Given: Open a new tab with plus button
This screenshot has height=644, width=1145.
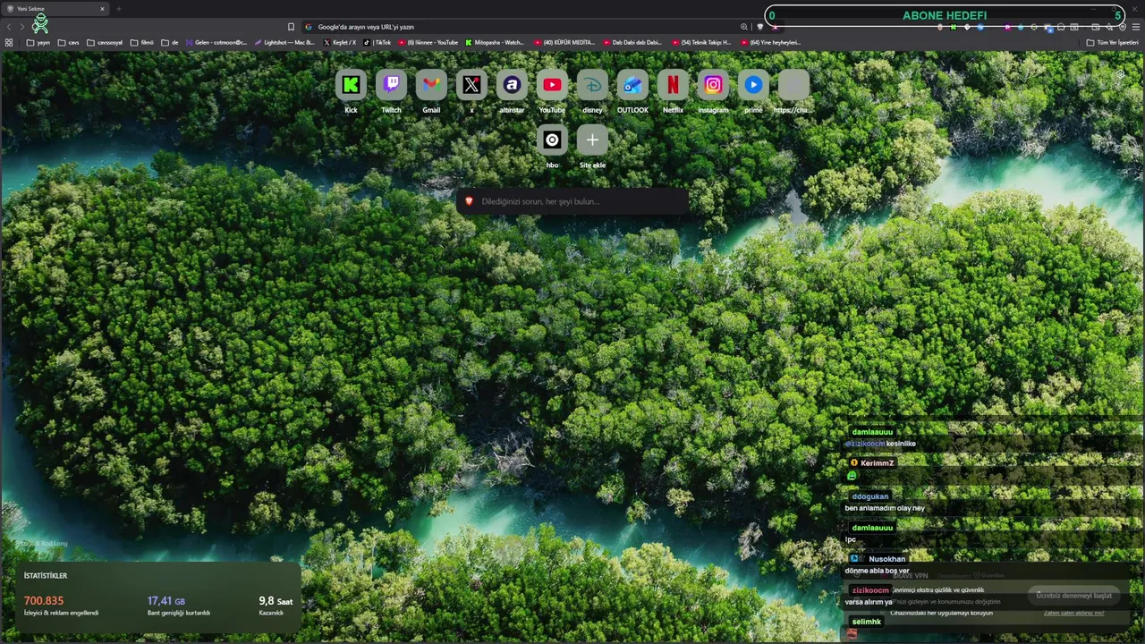Looking at the screenshot, I should pos(118,9).
